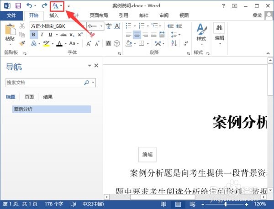Viewport: 274px width, 209px height.
Task: Toggle strikethrough abc
Action: pos(63,35)
